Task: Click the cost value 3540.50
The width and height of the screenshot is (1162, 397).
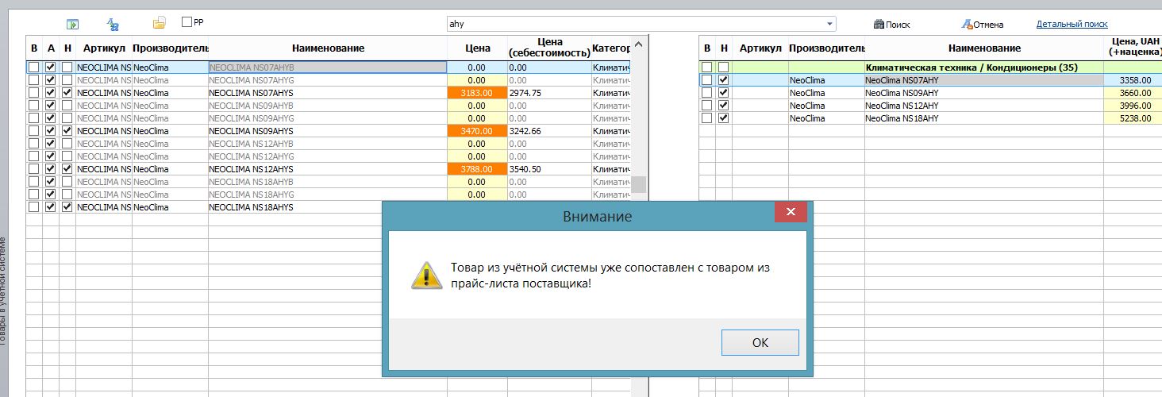Action: 525,169
